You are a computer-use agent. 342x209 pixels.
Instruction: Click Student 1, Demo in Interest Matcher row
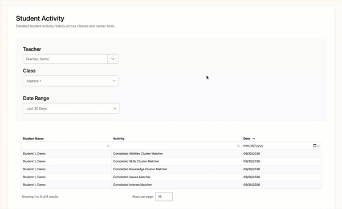pos(34,185)
